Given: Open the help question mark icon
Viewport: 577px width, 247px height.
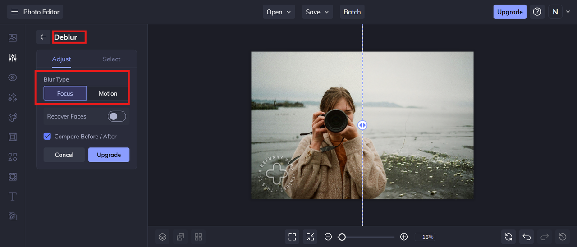Looking at the screenshot, I should pos(537,12).
